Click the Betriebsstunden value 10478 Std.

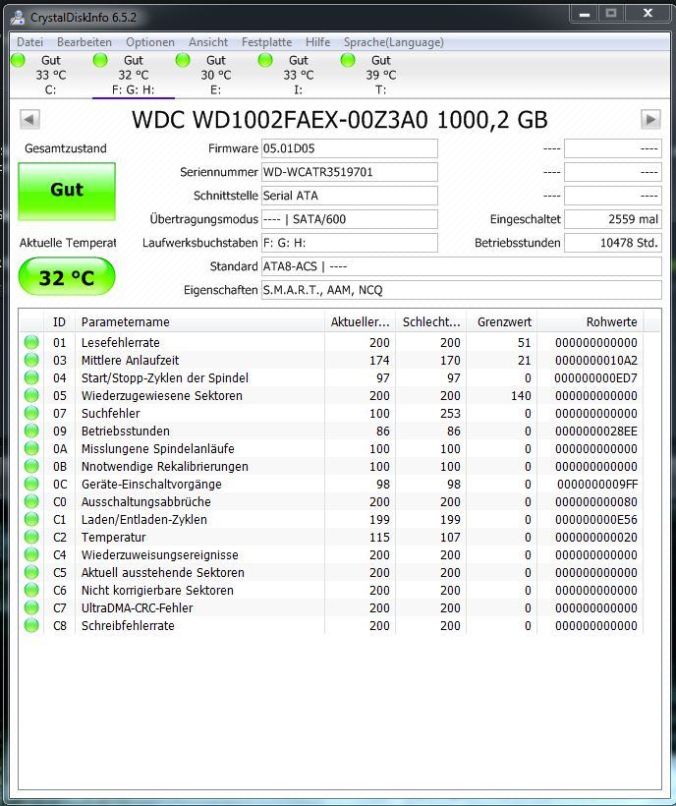[613, 243]
